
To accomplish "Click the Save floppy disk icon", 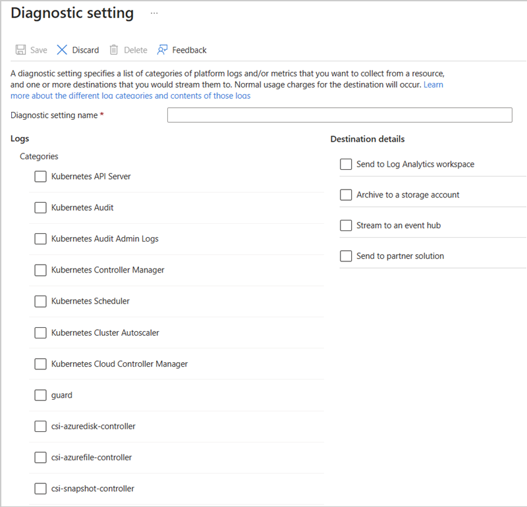I will pyautogui.click(x=20, y=50).
